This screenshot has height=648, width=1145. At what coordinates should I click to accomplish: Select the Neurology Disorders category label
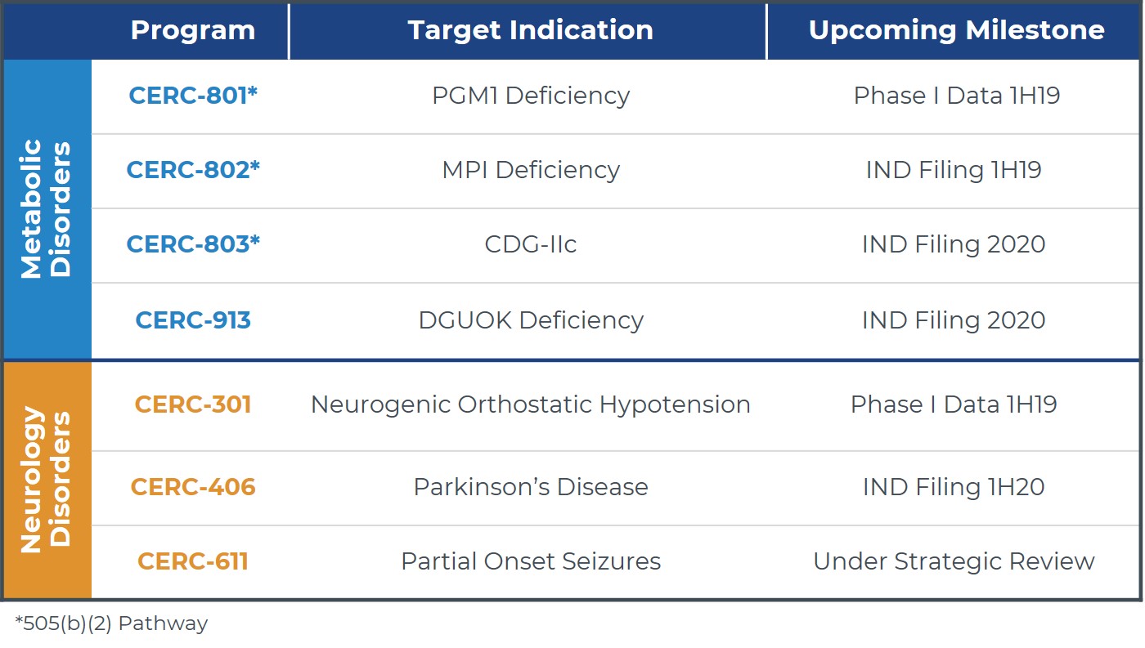(x=46, y=480)
